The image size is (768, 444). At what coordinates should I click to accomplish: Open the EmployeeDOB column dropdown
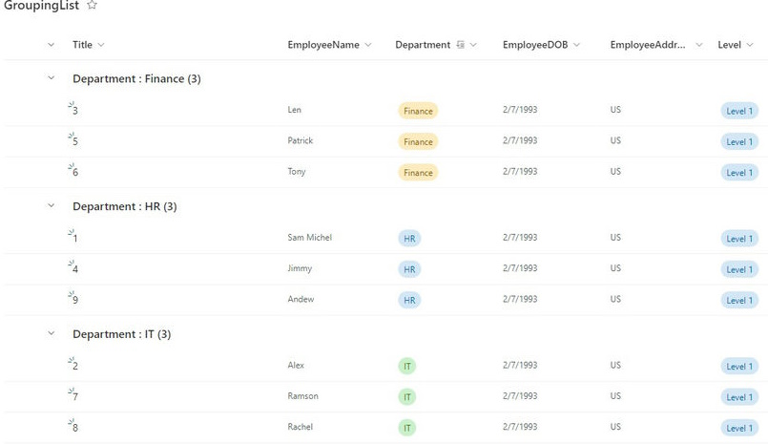(576, 45)
